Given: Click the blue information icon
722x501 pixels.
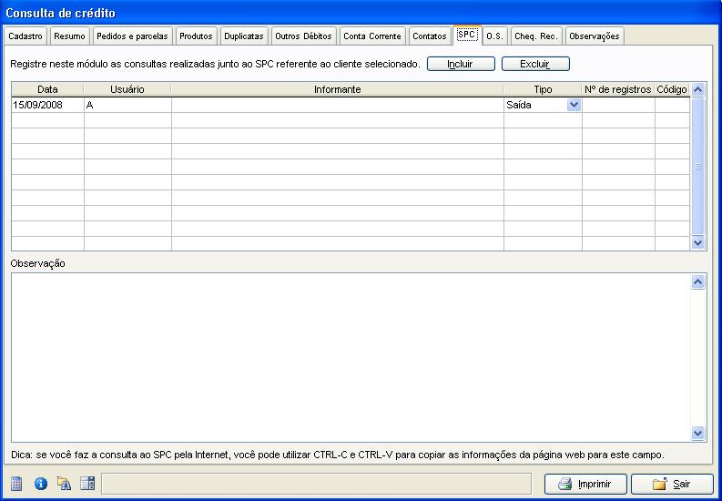Looking at the screenshot, I should [x=41, y=484].
